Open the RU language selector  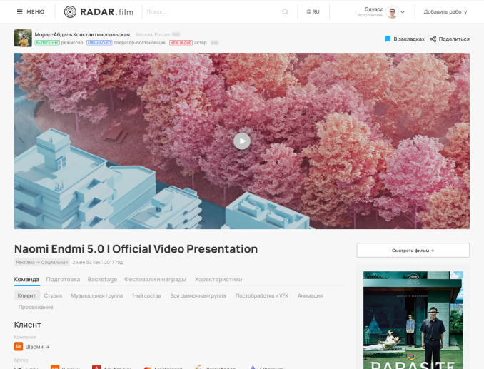pos(313,11)
